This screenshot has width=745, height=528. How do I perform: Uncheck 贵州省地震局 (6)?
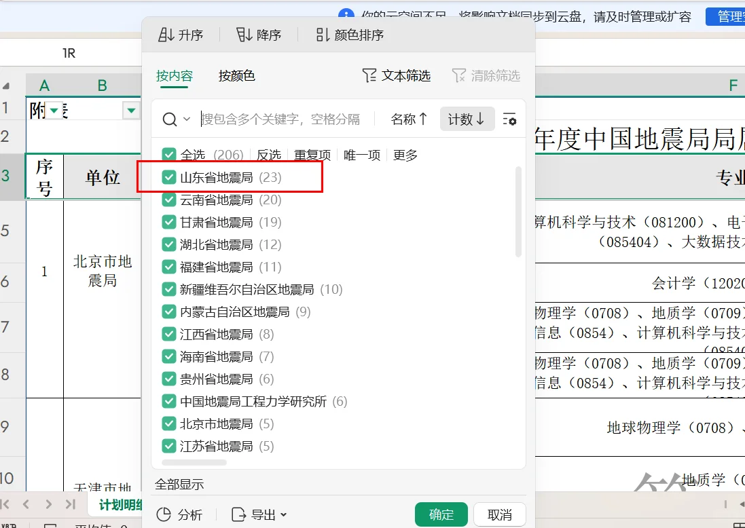(x=169, y=379)
